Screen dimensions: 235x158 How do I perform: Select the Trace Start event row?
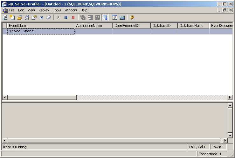pos(118,31)
